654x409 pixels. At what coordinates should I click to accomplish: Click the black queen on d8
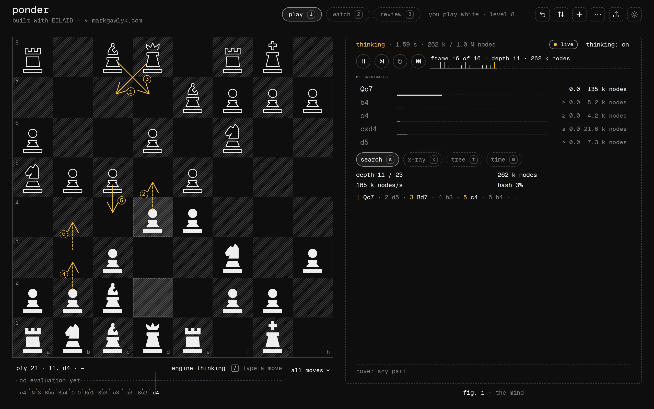pyautogui.click(x=153, y=58)
